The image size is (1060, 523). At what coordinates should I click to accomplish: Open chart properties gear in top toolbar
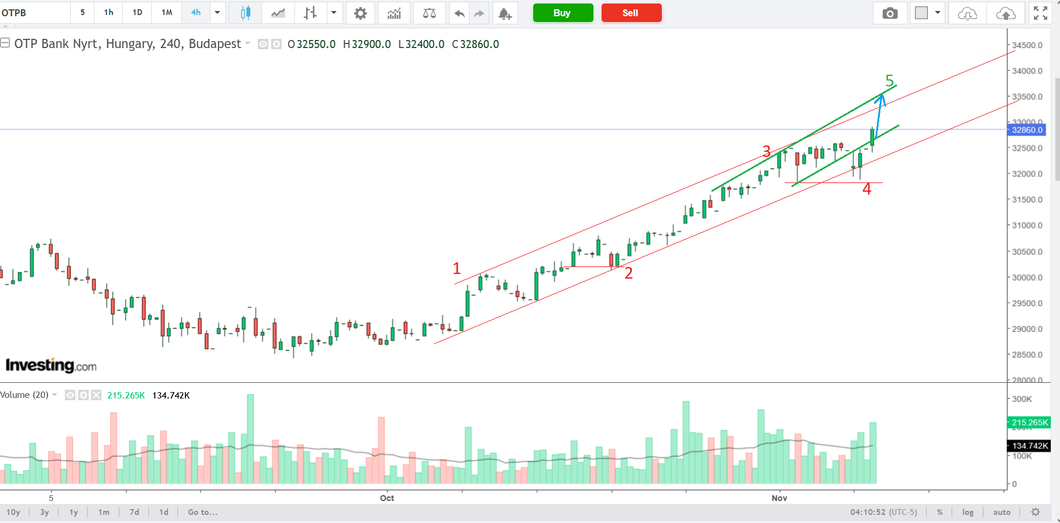(x=360, y=13)
